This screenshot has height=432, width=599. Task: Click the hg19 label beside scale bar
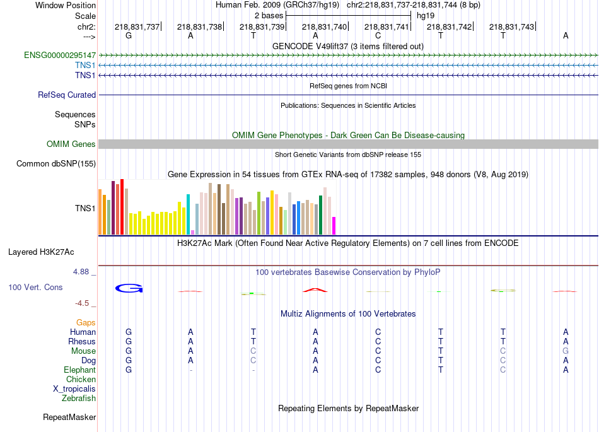pos(425,16)
